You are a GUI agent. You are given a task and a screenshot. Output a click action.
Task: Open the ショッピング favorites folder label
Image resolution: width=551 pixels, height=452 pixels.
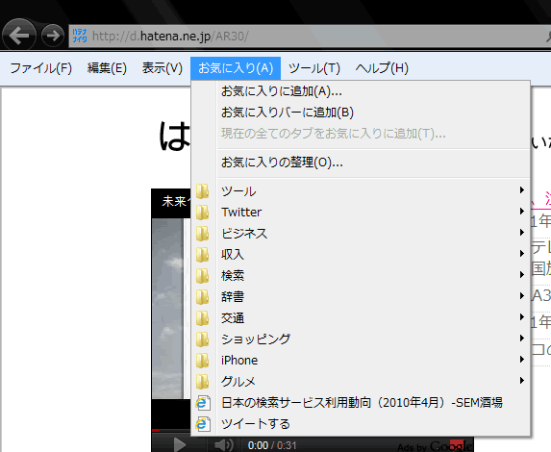coord(256,339)
